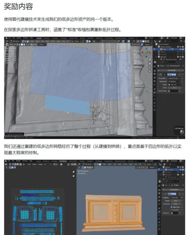Viewport: 189px width, 235px height.
Task: Enable the Keep Sharp checkbox
Action: point(171,207)
